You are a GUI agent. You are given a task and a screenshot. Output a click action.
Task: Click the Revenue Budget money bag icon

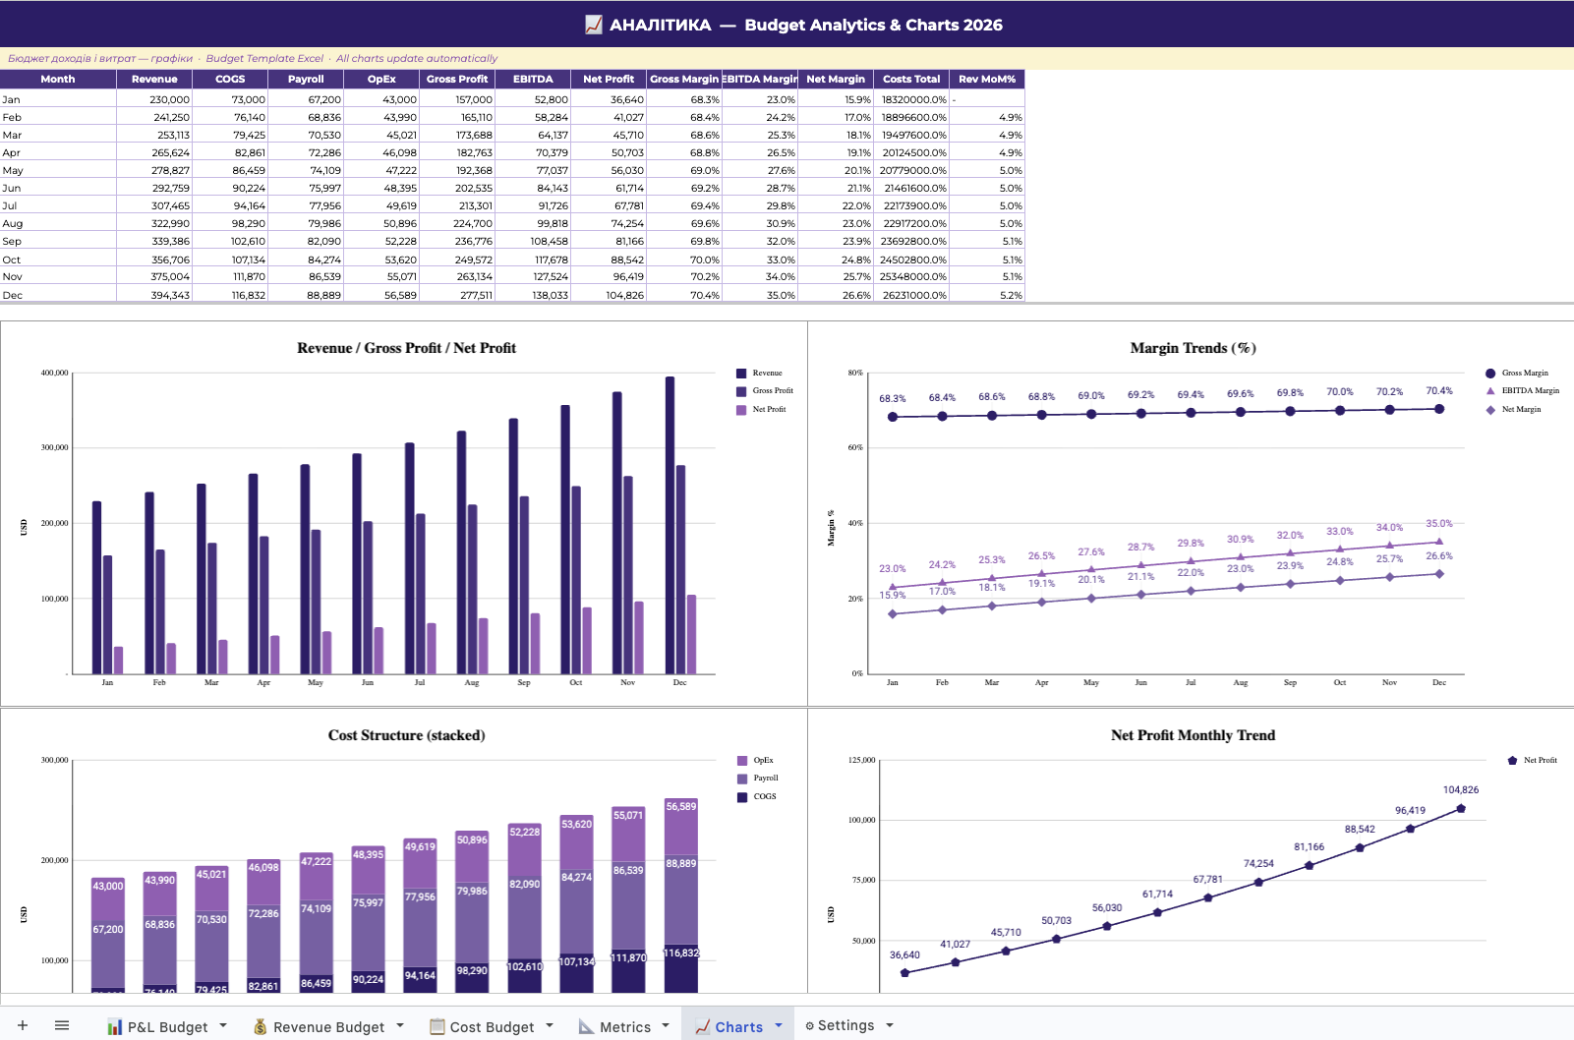click(261, 1026)
